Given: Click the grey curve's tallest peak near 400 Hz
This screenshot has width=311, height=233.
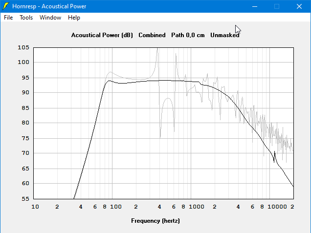Looking at the screenshot, I should (157, 49).
